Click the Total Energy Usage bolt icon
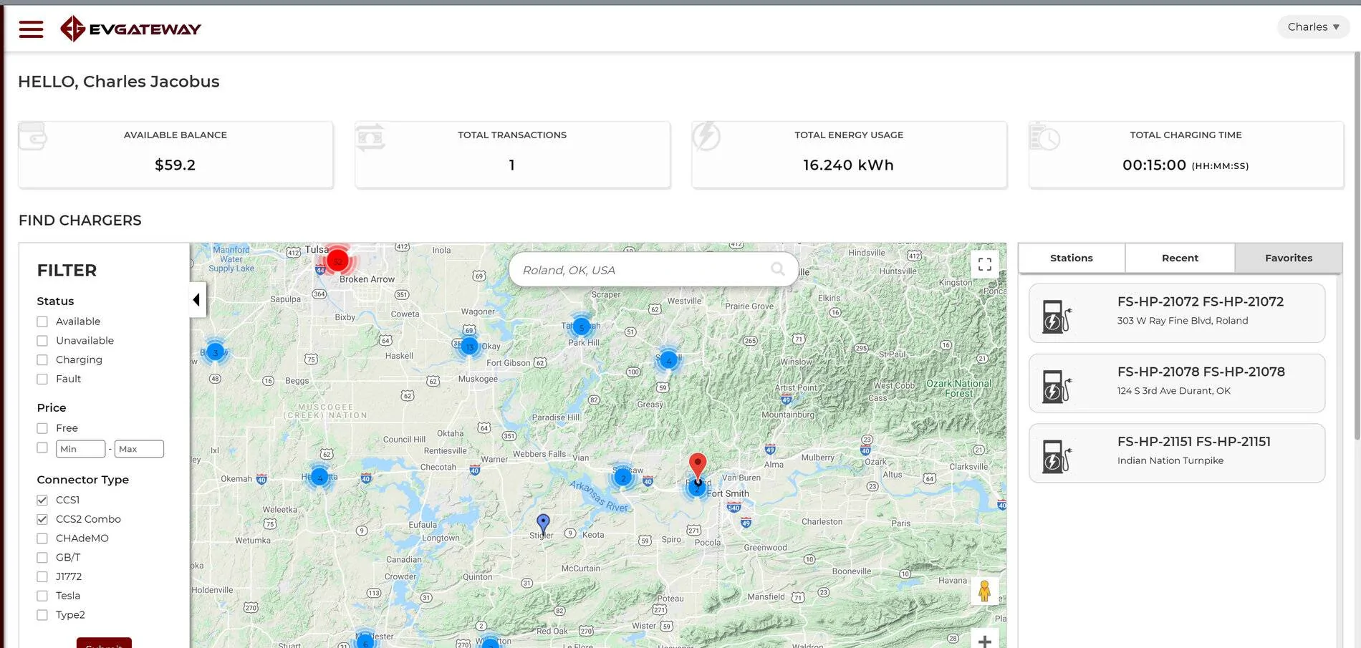This screenshot has height=648, width=1361. pos(706,136)
